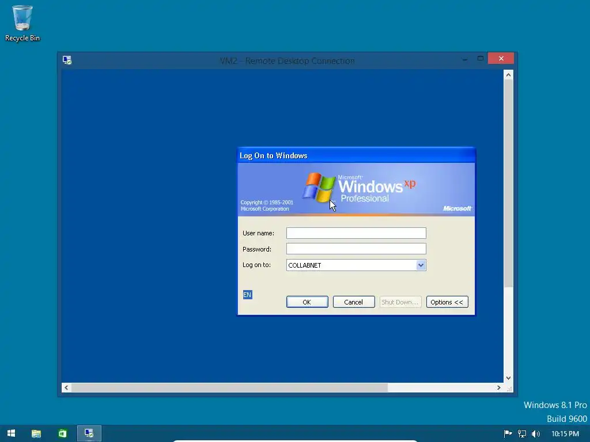Click OK to log on

307,302
